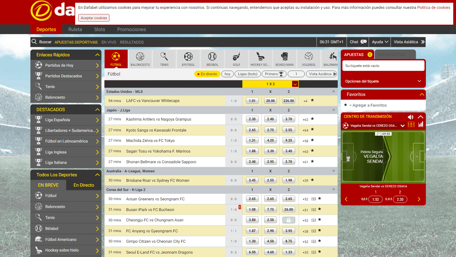The image size is (456, 257).
Task: Favorite the Kashima Antlers vs Nagoya Grampus match
Action: point(312,119)
